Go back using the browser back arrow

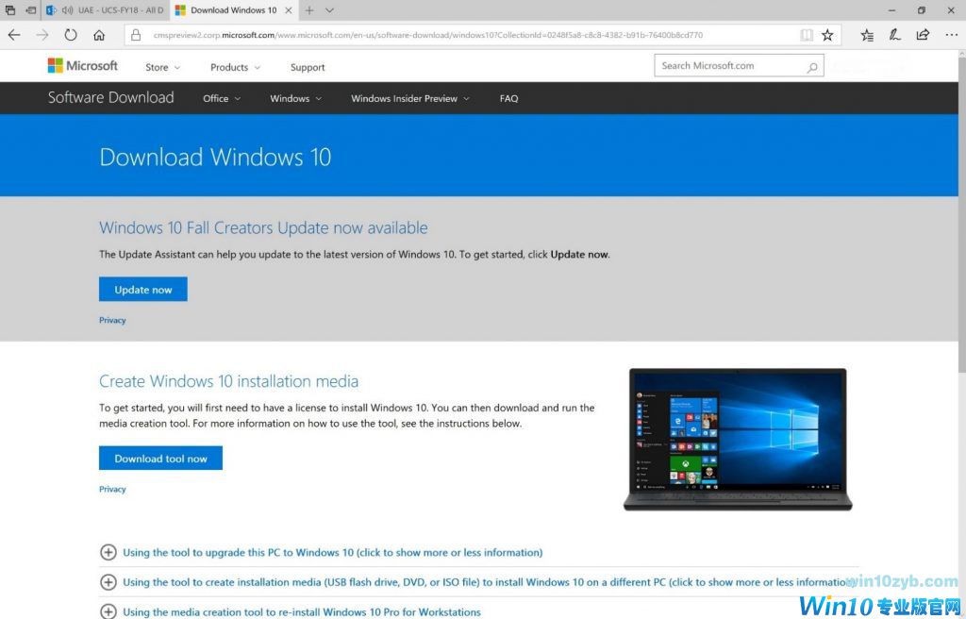click(13, 35)
